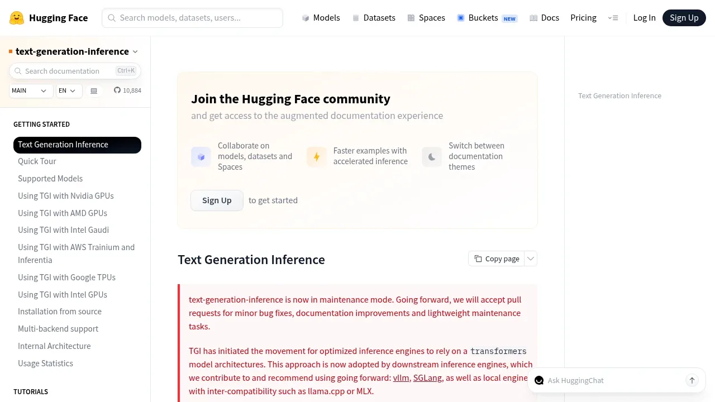Click the Copy page button
This screenshot has height=402, width=715.
click(497, 259)
